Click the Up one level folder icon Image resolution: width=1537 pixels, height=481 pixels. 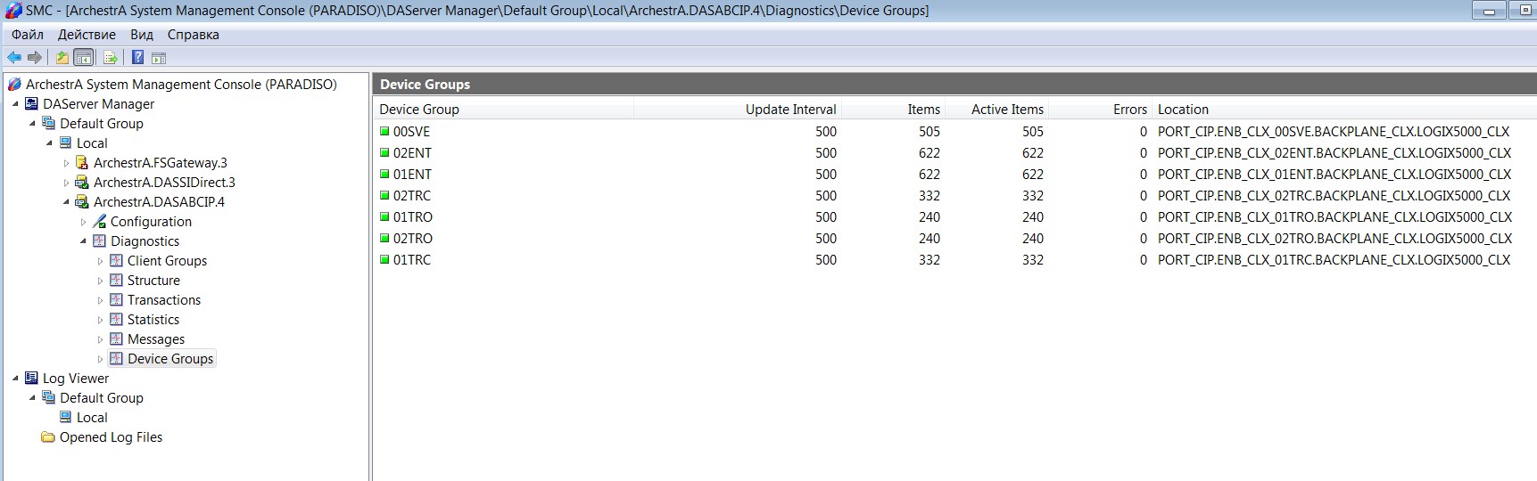(62, 58)
